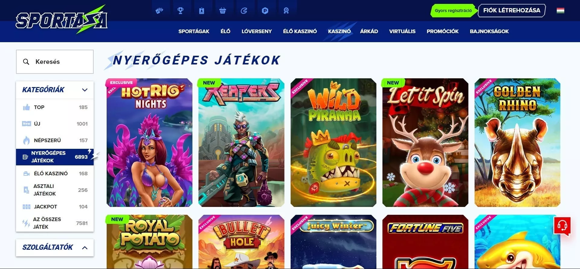
Task: Select the Népszerű category
Action: [55, 140]
